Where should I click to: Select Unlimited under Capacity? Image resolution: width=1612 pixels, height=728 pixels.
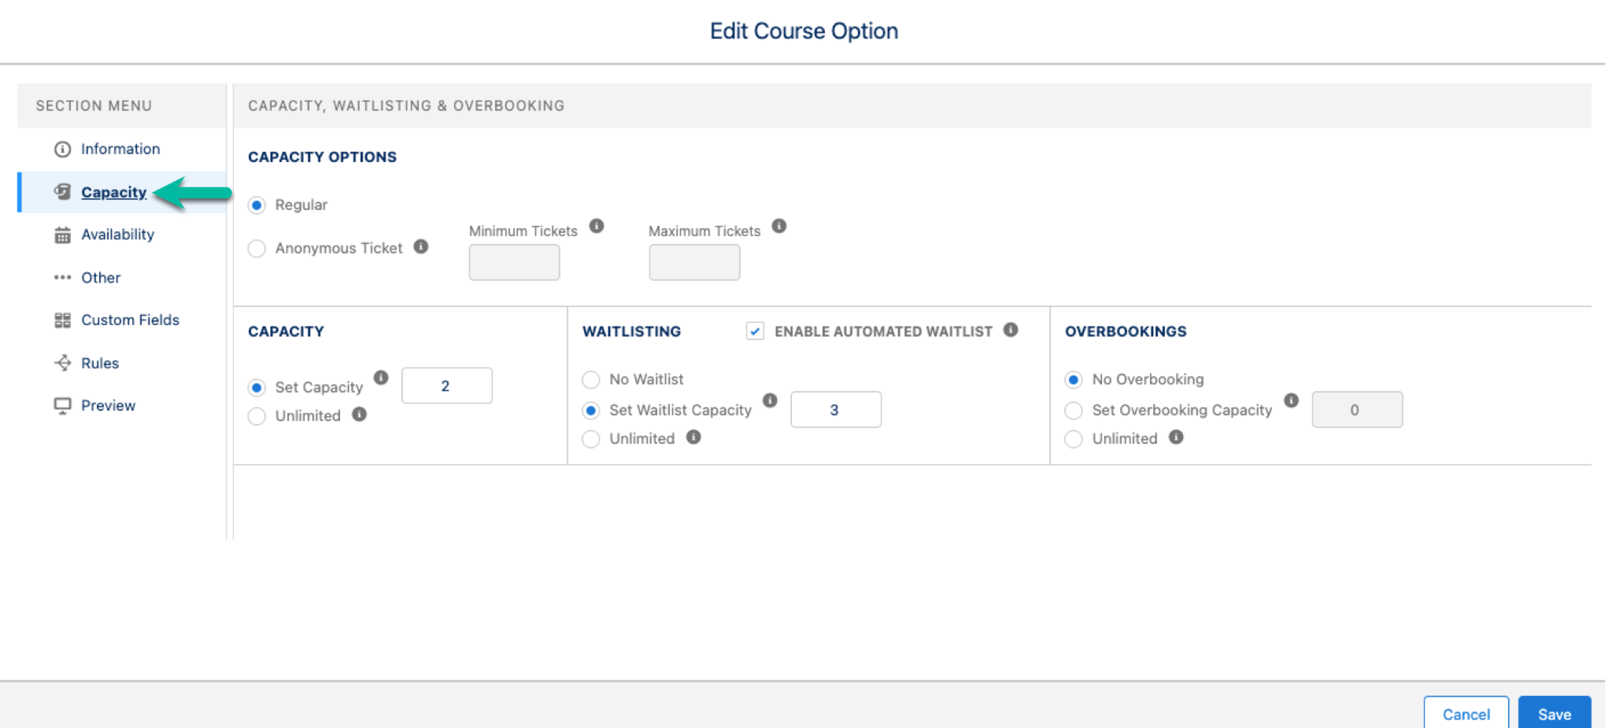(256, 416)
